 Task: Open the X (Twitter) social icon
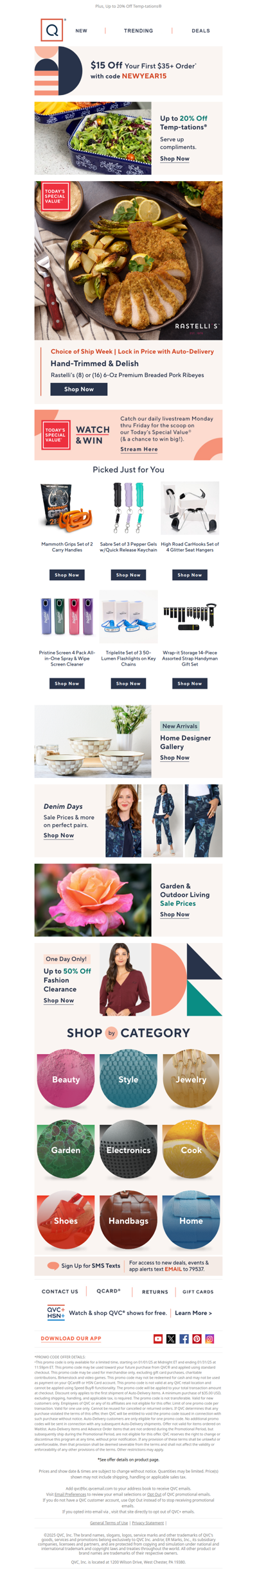click(x=171, y=1339)
